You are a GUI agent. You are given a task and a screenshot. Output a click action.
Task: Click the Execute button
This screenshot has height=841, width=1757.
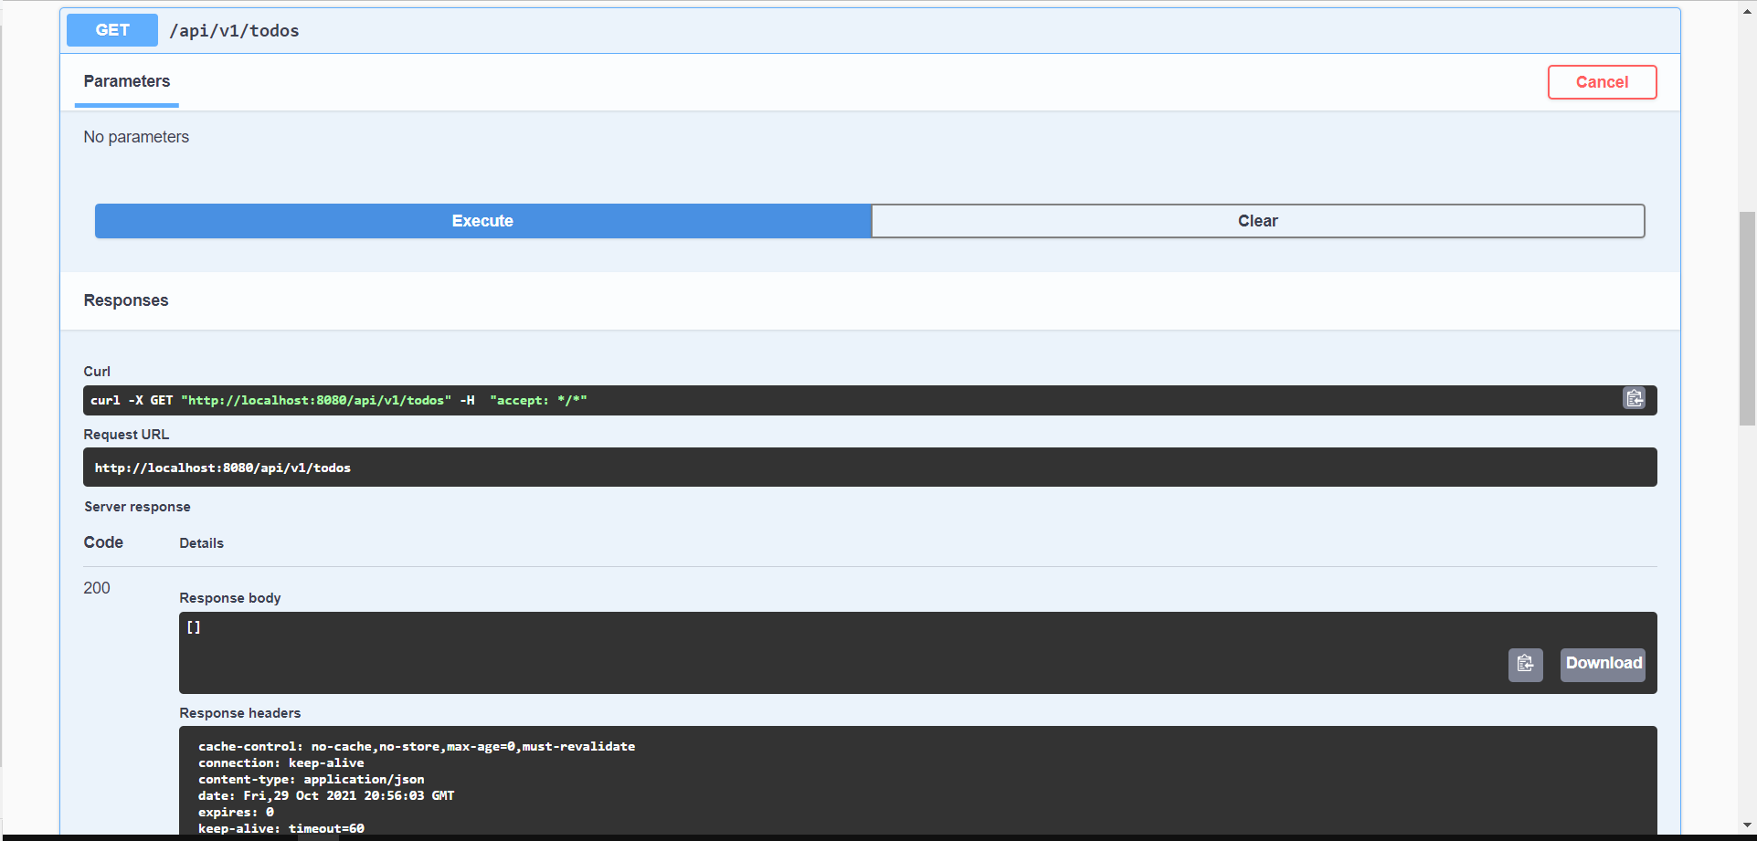coord(482,220)
